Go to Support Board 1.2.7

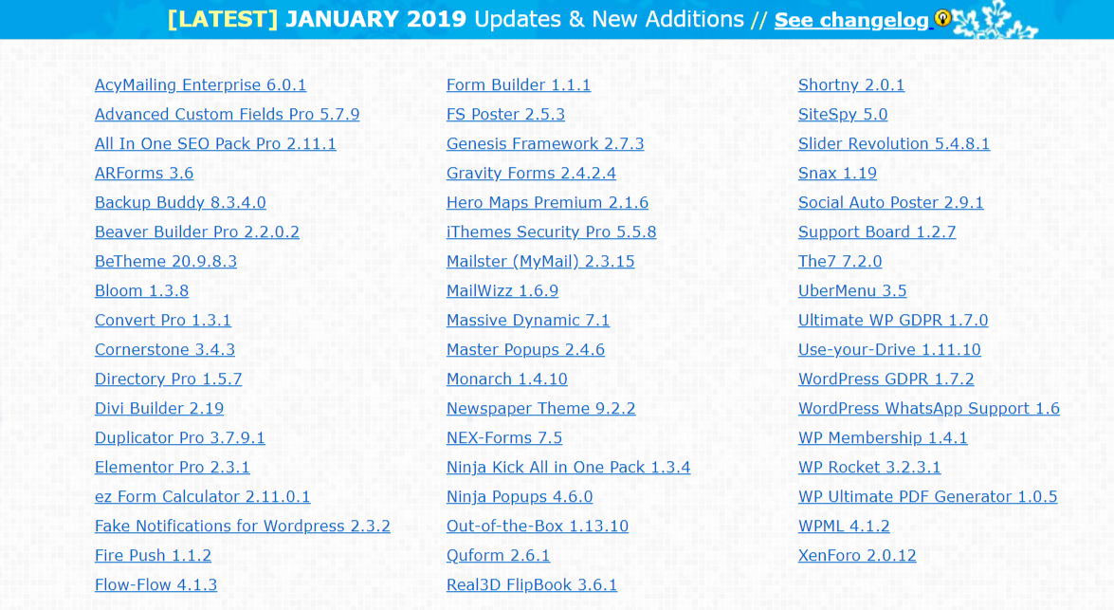point(877,231)
